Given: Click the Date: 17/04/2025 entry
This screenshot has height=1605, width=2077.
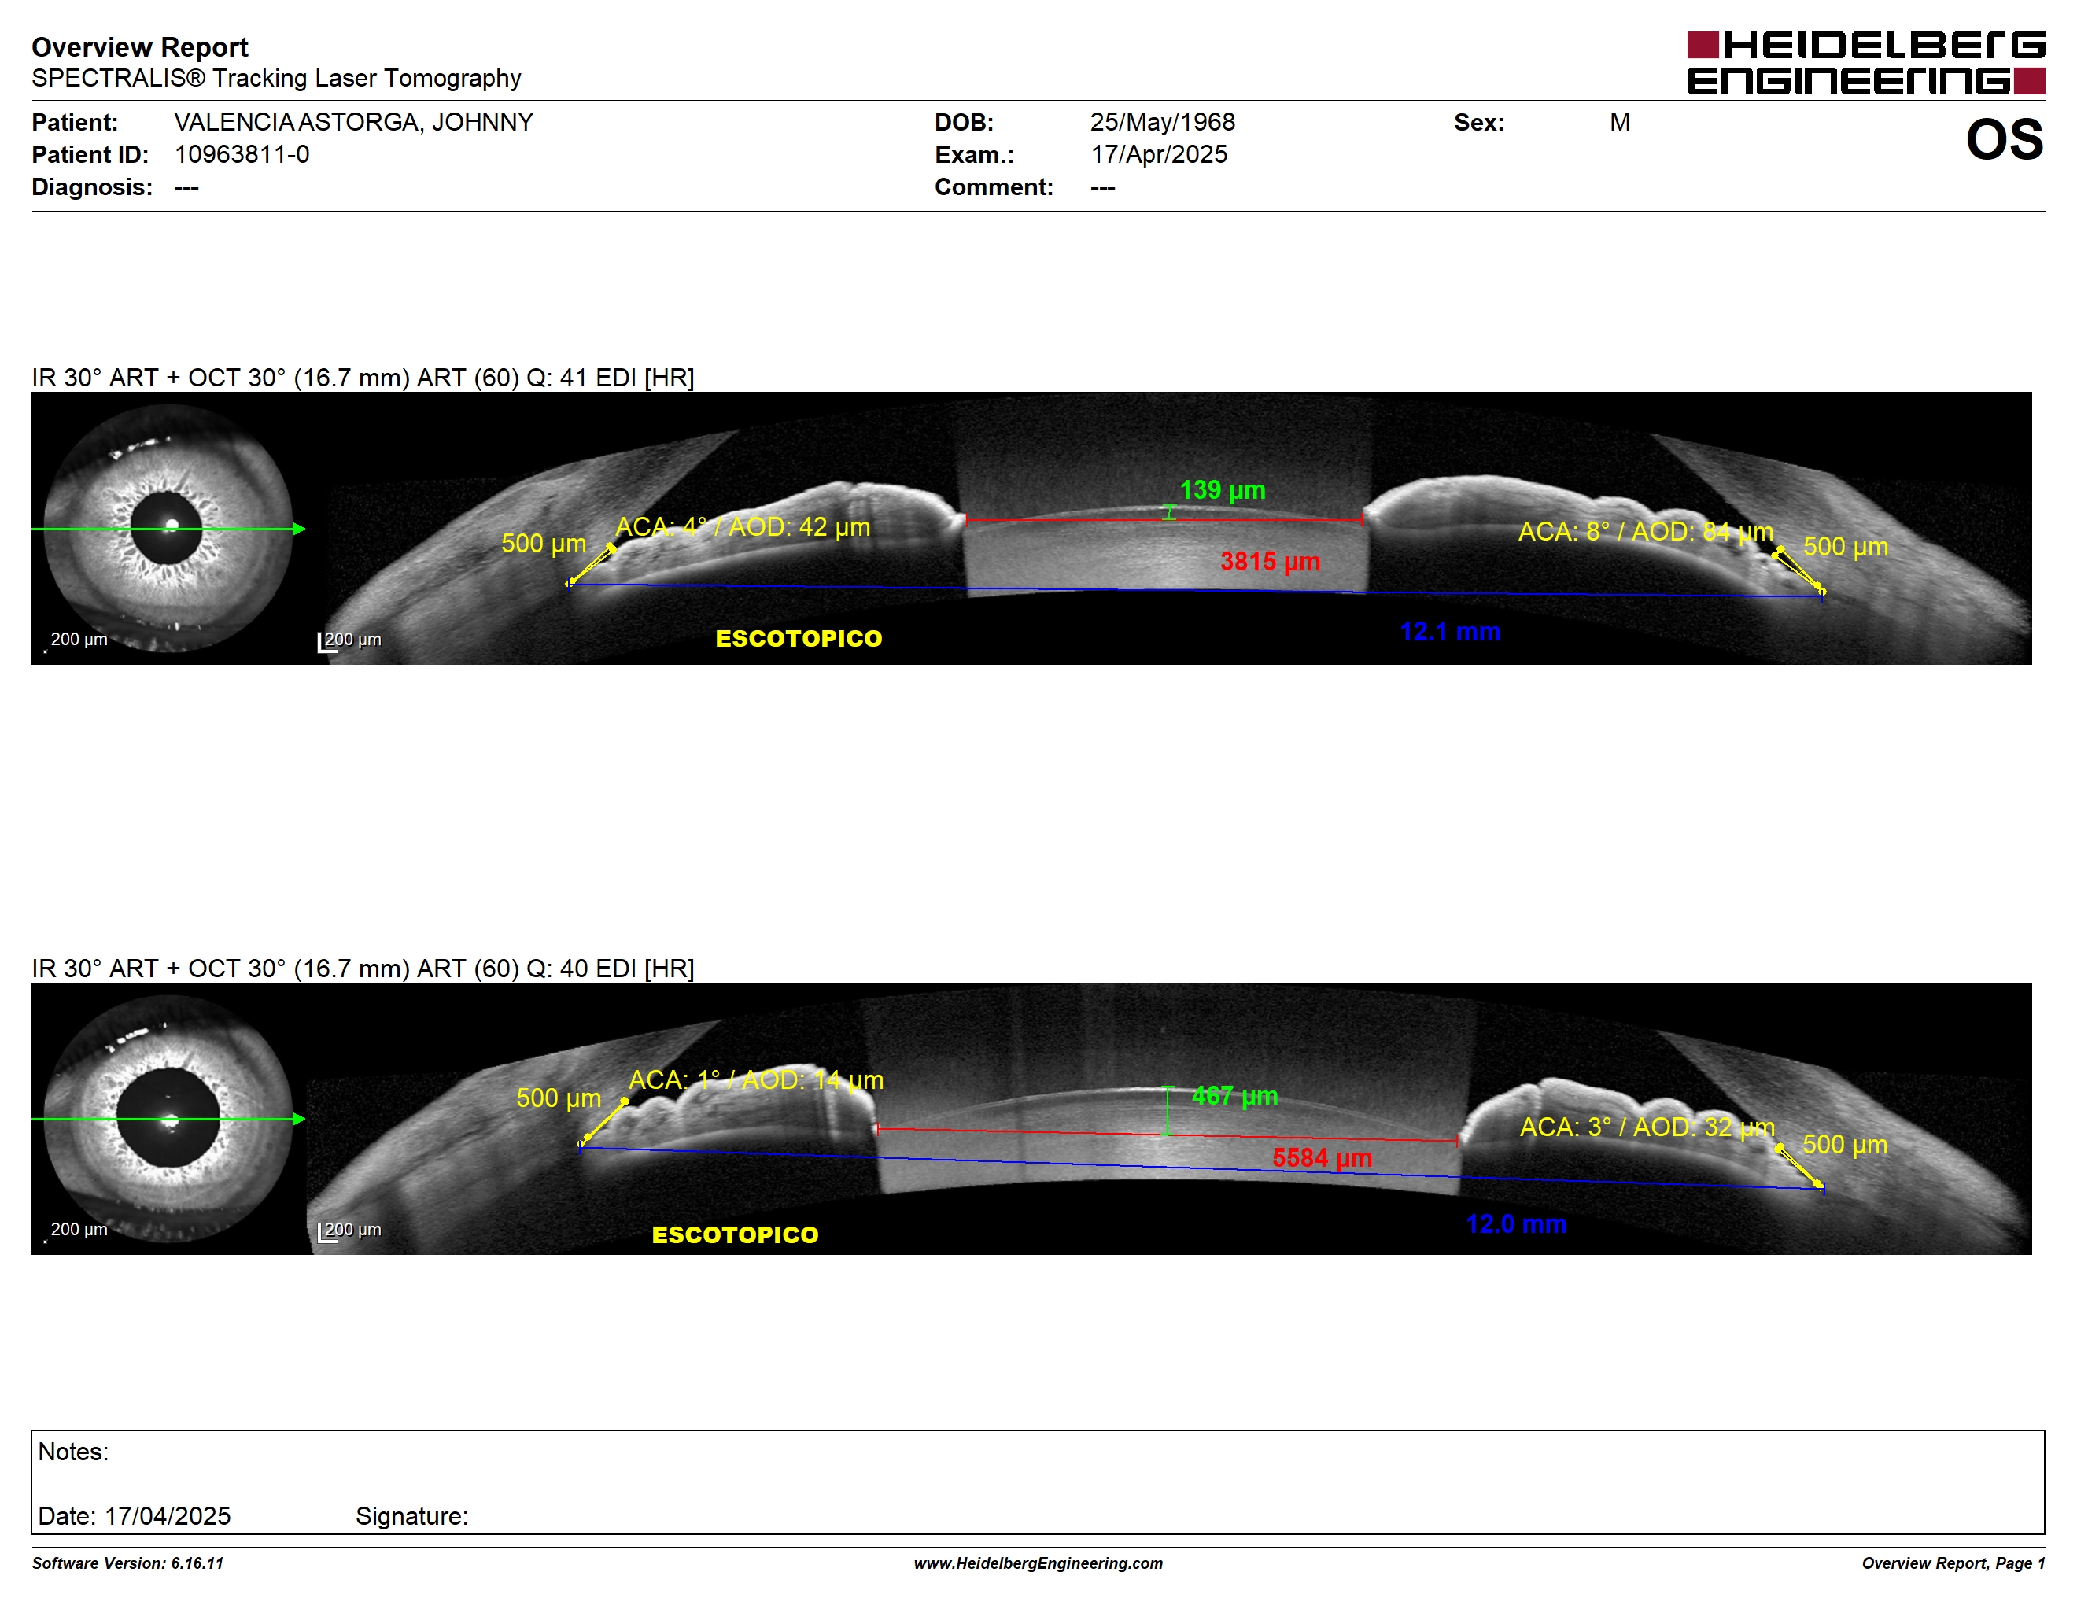Looking at the screenshot, I should [134, 1517].
